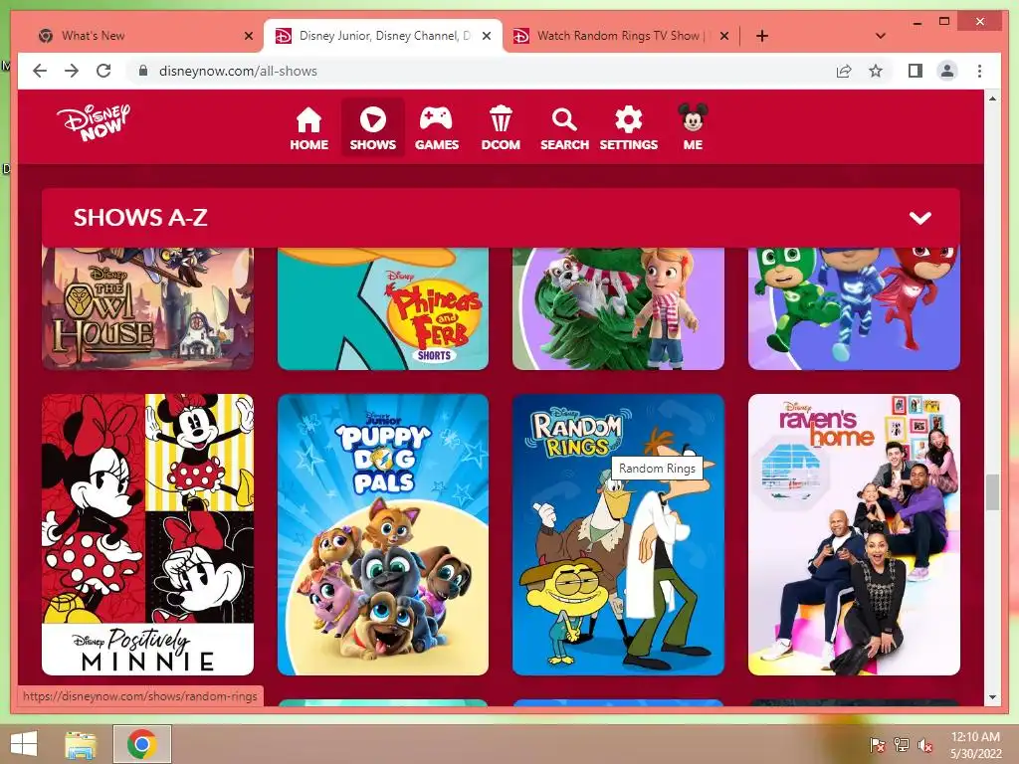Open network tray icon

click(902, 744)
